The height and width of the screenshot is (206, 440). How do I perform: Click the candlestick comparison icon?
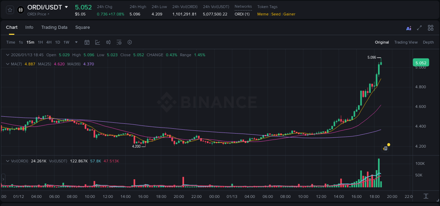tap(108, 42)
